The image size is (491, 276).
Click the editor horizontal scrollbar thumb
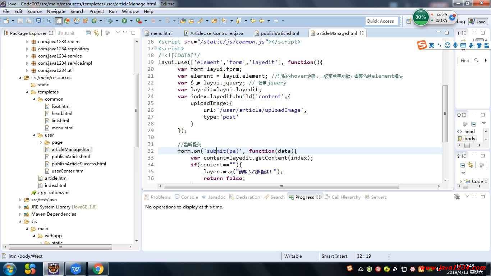282,186
